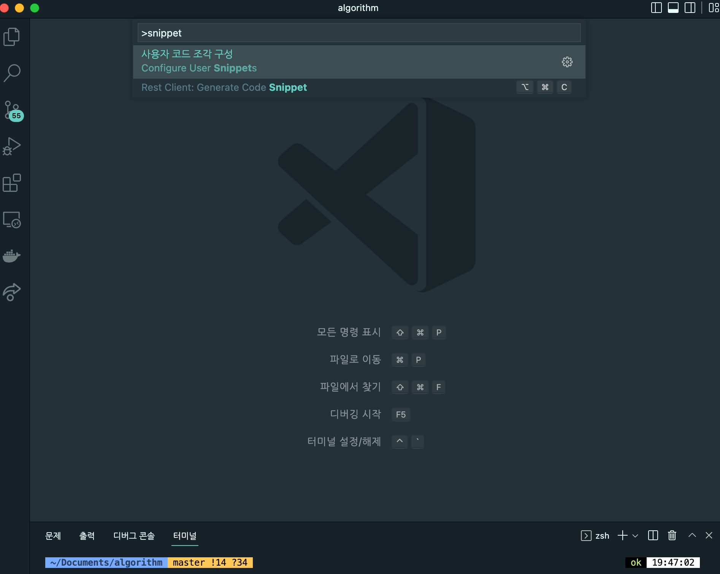Image resolution: width=720 pixels, height=574 pixels.
Task: Toggle secondary side bar layout icon
Action: click(690, 8)
